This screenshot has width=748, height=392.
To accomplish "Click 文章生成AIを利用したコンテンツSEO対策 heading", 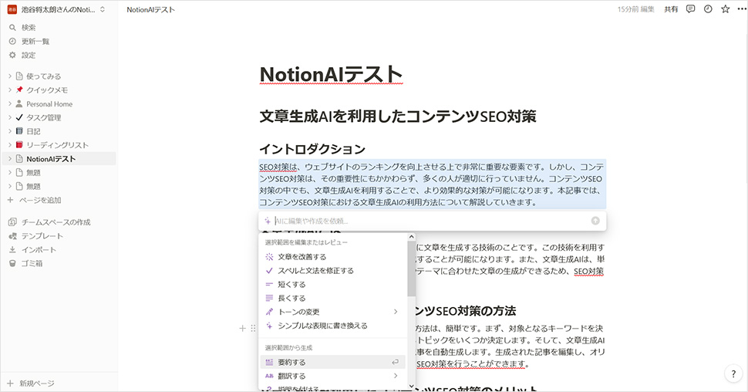I will (398, 117).
